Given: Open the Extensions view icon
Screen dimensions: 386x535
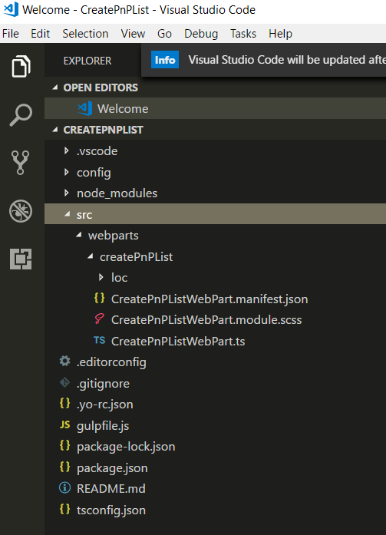Looking at the screenshot, I should [x=21, y=259].
